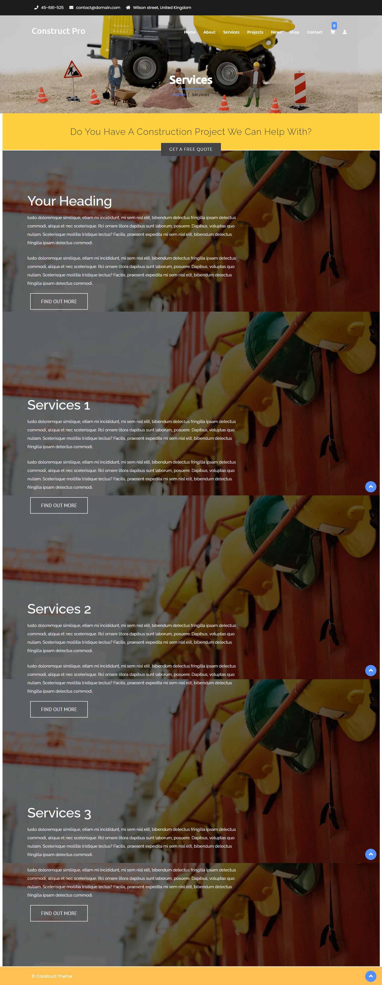Screen dimensions: 382x985
Task: Open the shopping cart icon
Action: click(x=333, y=32)
